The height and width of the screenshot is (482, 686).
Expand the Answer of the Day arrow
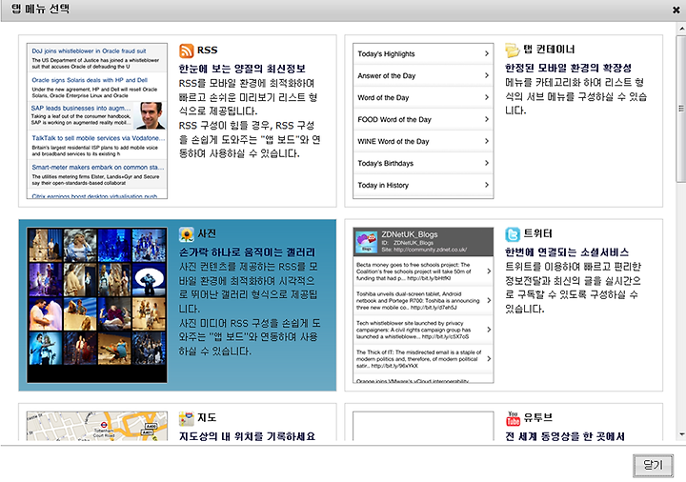[x=487, y=75]
